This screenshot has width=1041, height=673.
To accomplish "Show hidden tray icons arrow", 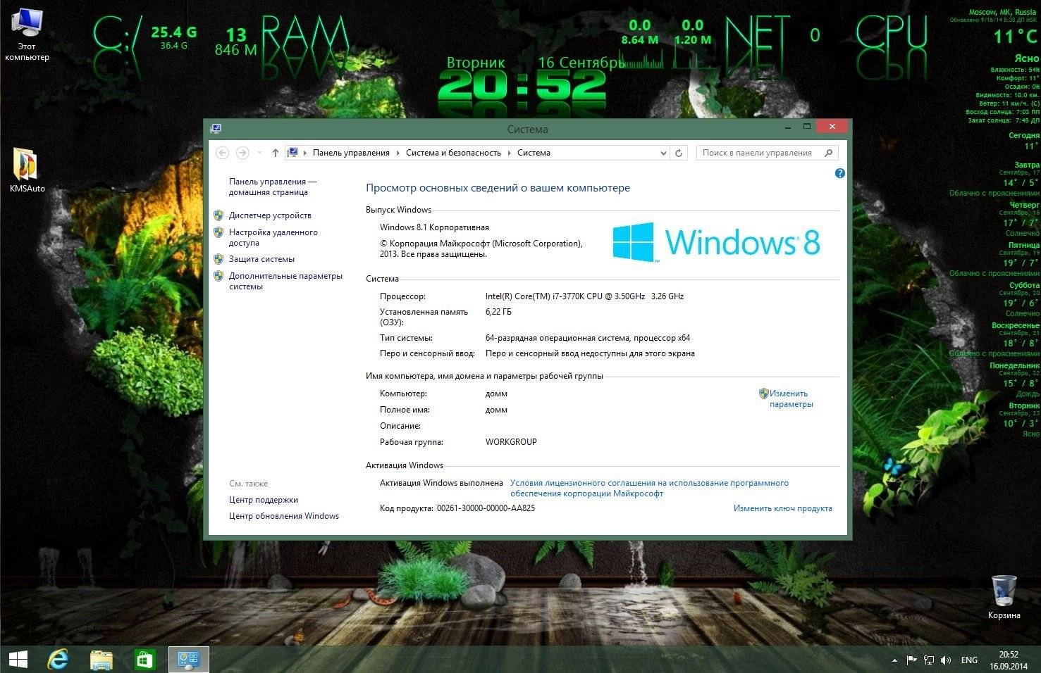I will pyautogui.click(x=895, y=660).
